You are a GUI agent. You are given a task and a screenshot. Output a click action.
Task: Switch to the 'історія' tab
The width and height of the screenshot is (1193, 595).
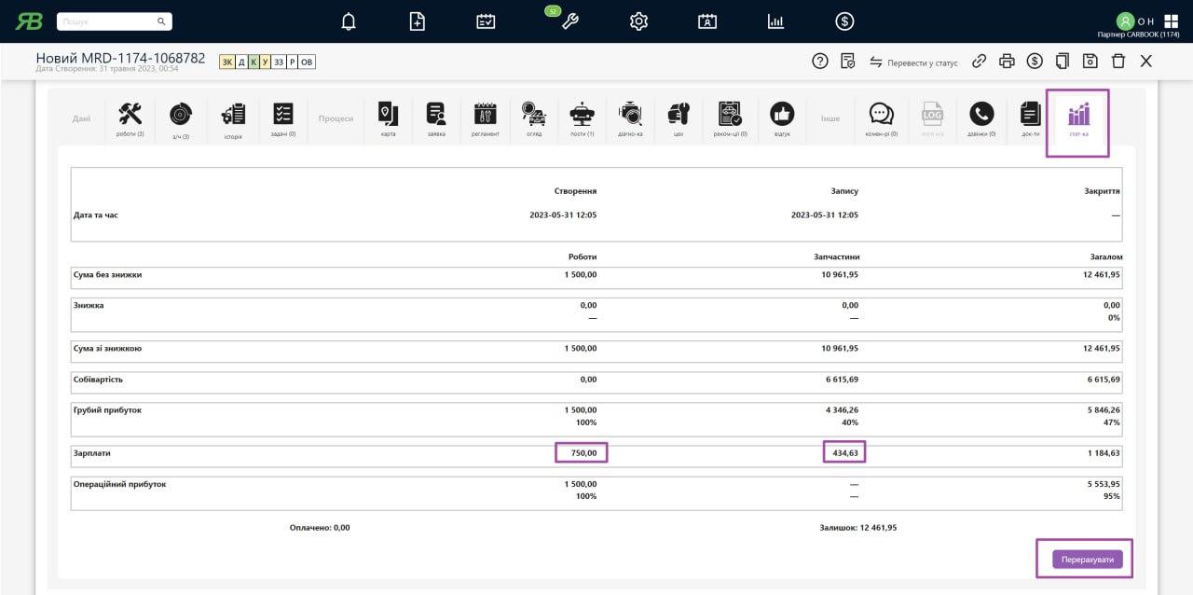tap(233, 119)
